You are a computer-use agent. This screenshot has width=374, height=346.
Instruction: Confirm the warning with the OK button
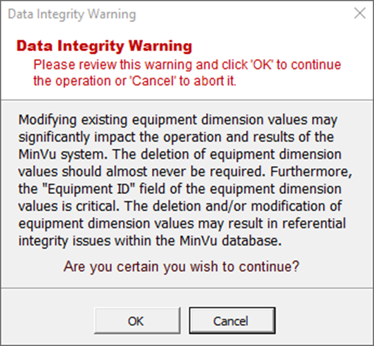(137, 320)
